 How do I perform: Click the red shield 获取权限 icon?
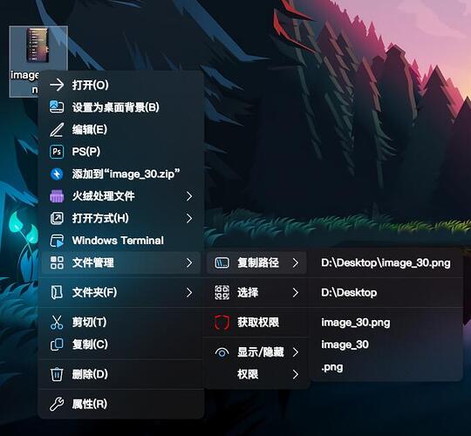[222, 323]
